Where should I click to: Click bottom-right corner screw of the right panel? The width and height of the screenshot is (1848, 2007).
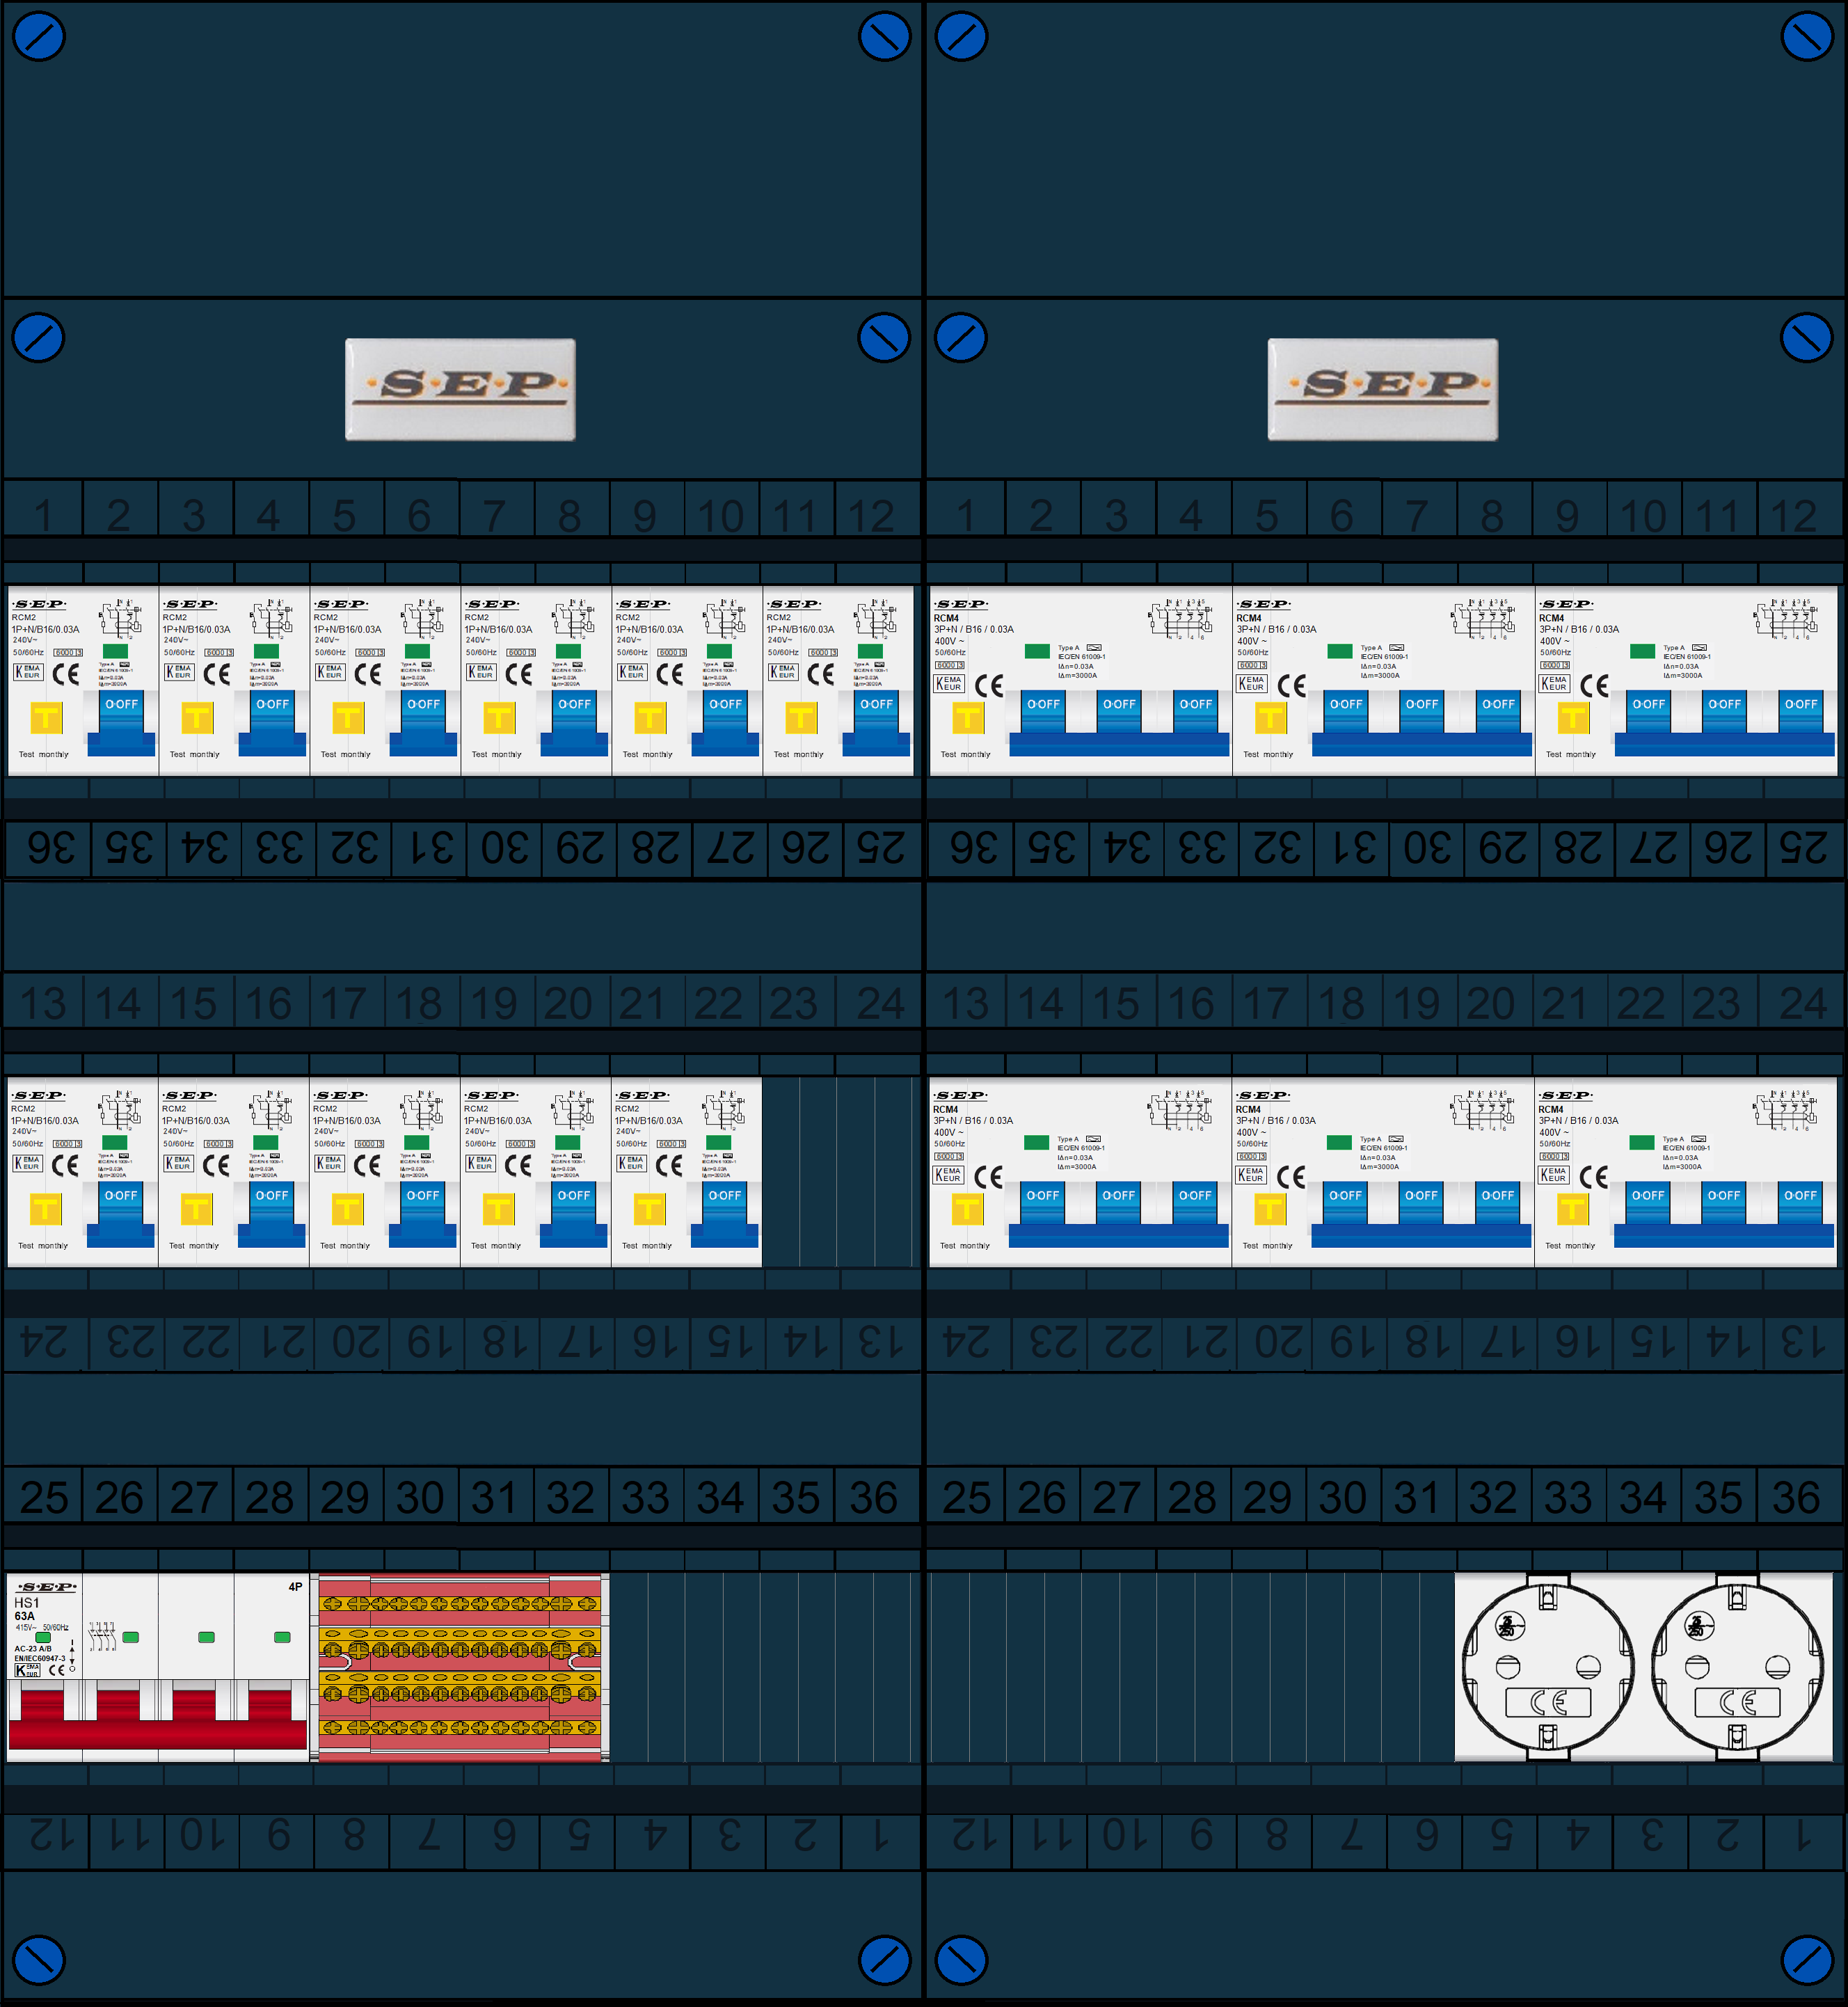[1807, 1960]
